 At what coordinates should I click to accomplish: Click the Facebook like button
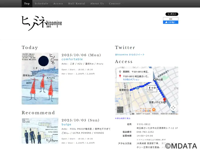[170, 22]
